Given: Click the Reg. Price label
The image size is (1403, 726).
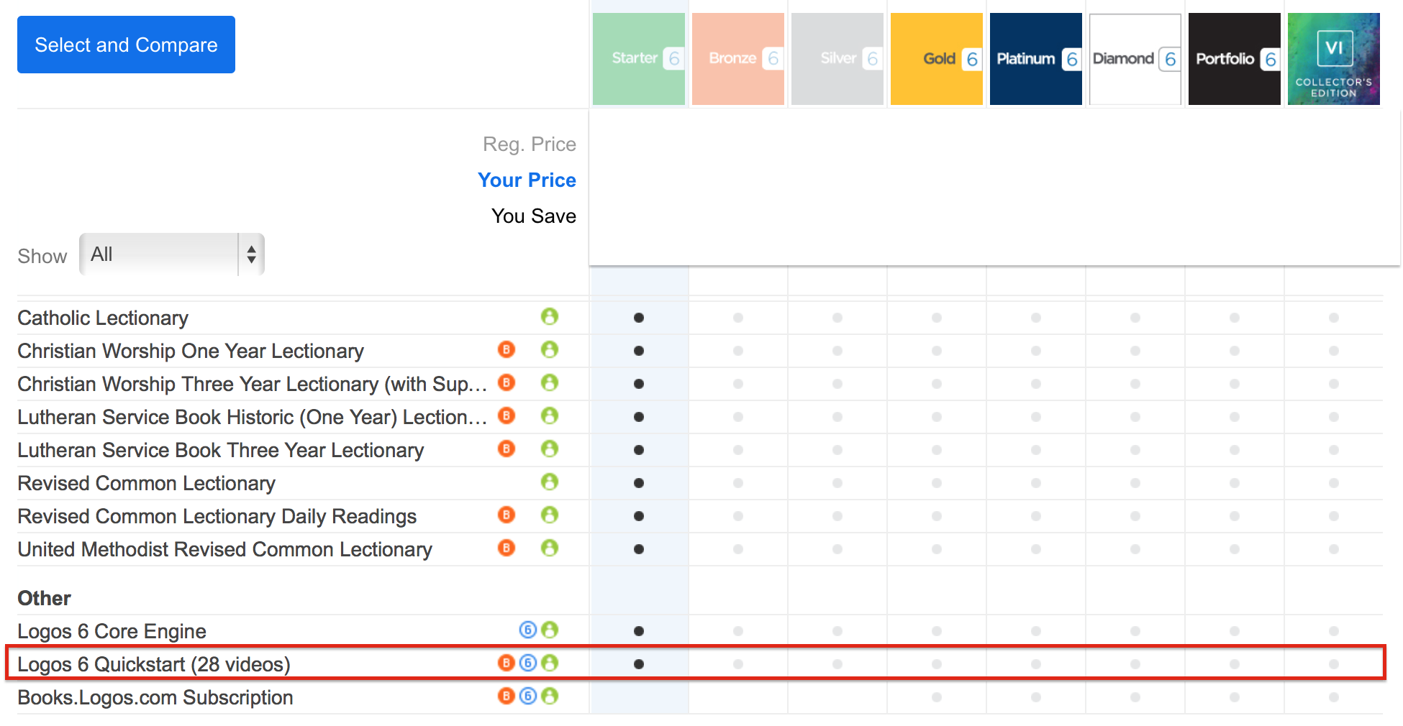Looking at the screenshot, I should click(x=530, y=144).
